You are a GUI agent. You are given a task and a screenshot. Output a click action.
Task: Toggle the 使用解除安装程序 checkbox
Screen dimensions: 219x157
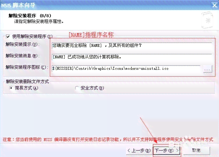point(8,36)
